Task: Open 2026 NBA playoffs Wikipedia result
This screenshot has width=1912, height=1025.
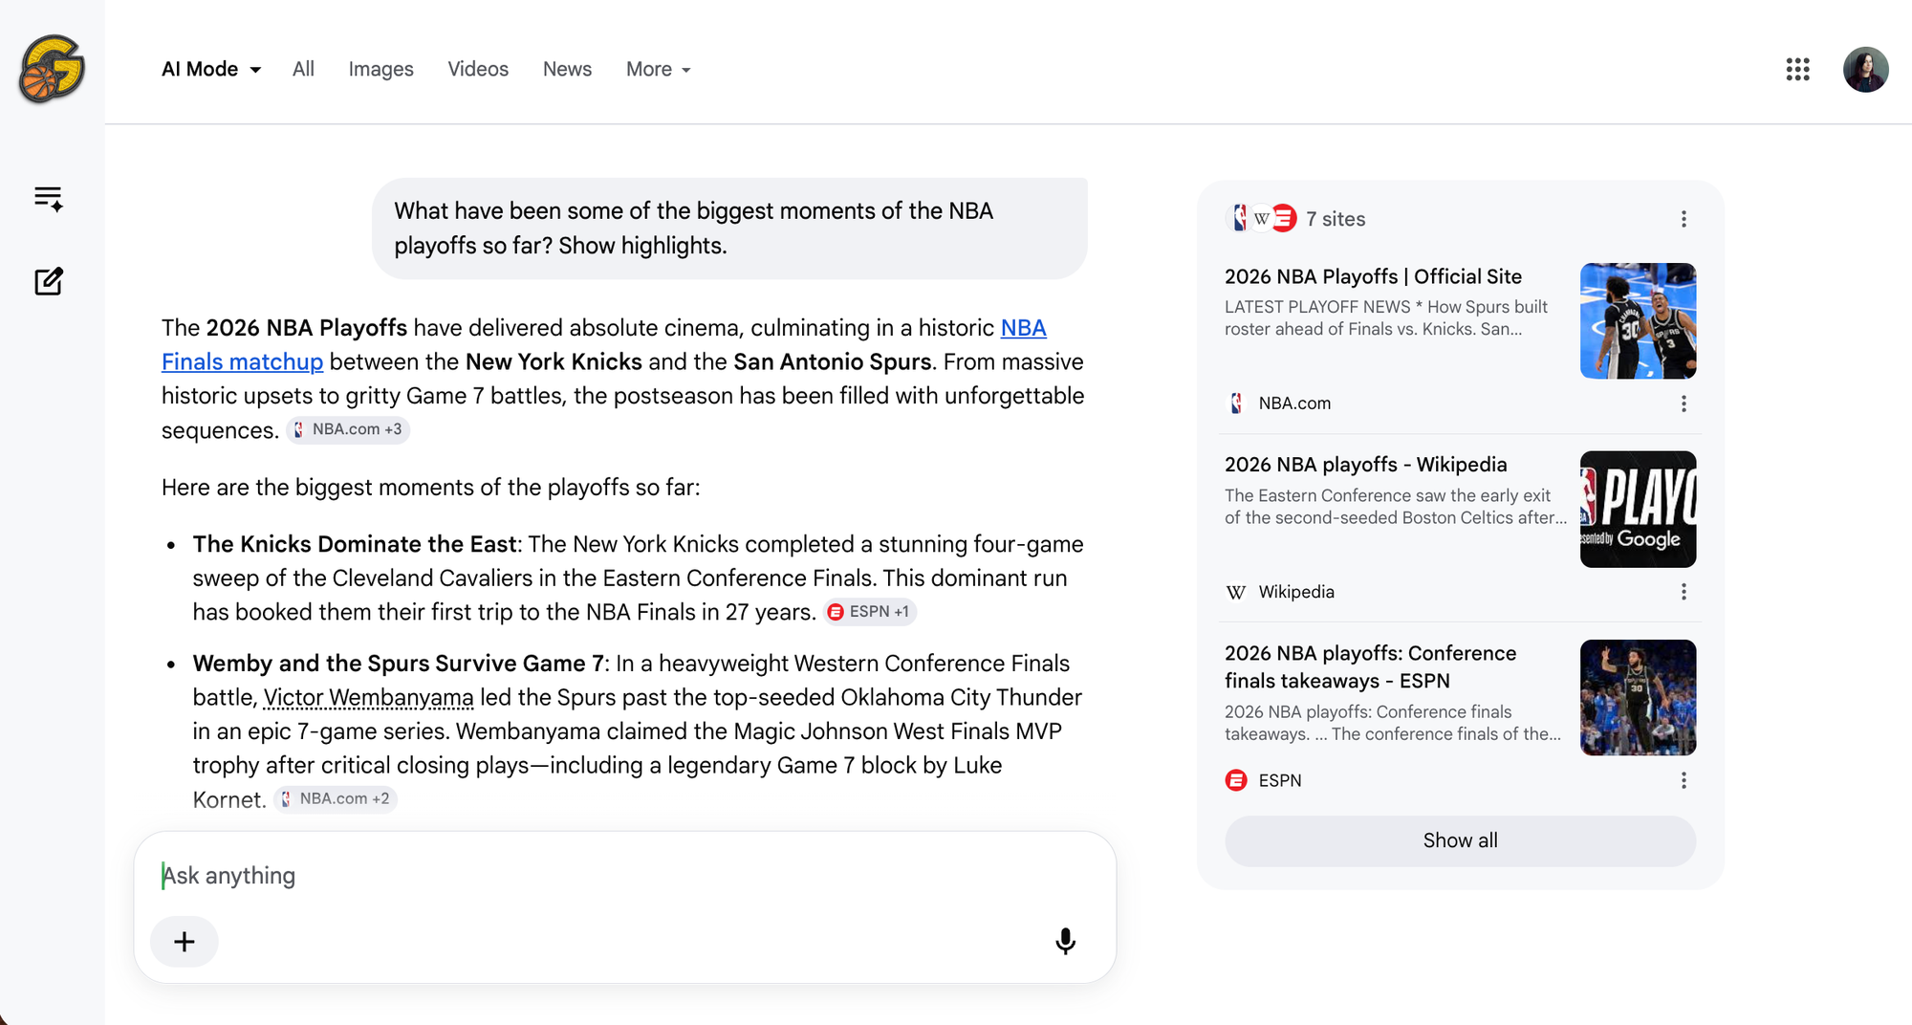Action: (x=1365, y=465)
